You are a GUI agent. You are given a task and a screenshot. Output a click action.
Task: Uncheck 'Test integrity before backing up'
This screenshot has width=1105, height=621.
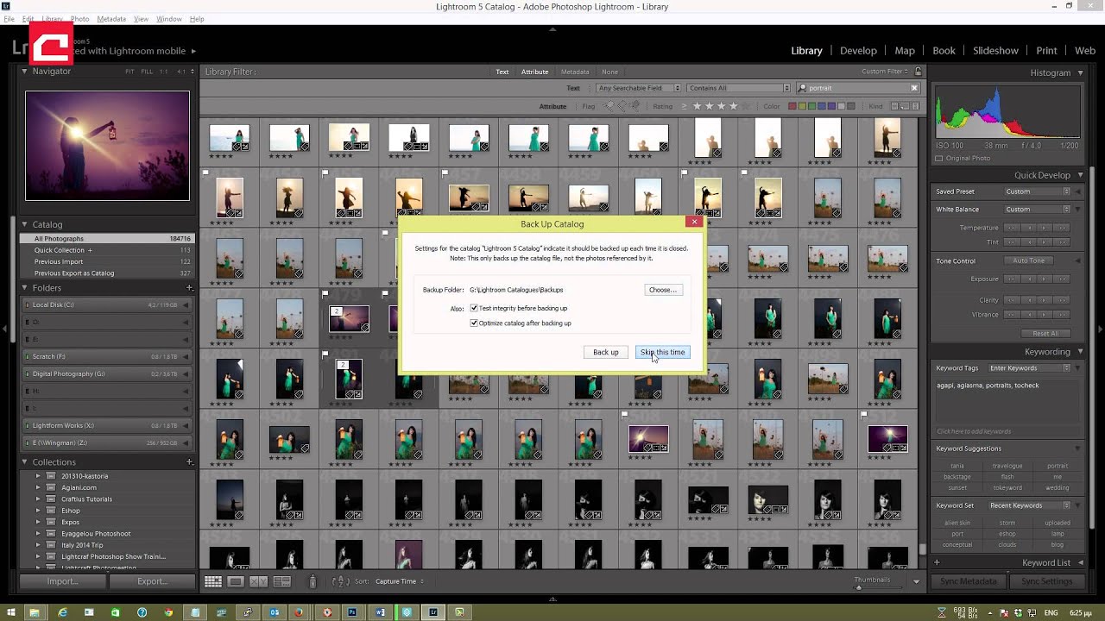coord(474,308)
